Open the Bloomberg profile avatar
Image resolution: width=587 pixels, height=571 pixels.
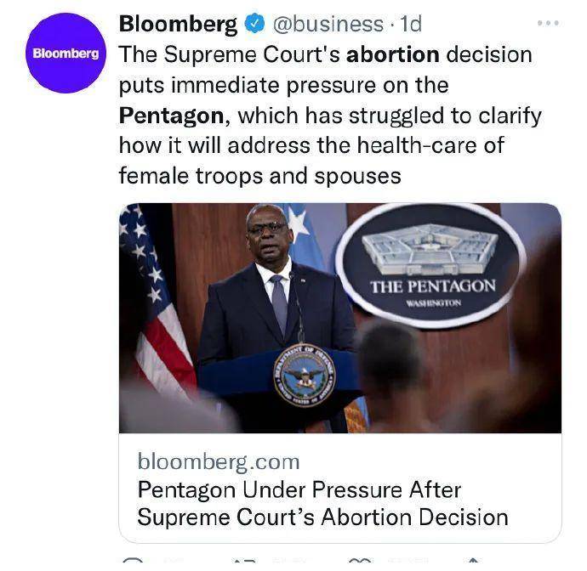[66, 53]
